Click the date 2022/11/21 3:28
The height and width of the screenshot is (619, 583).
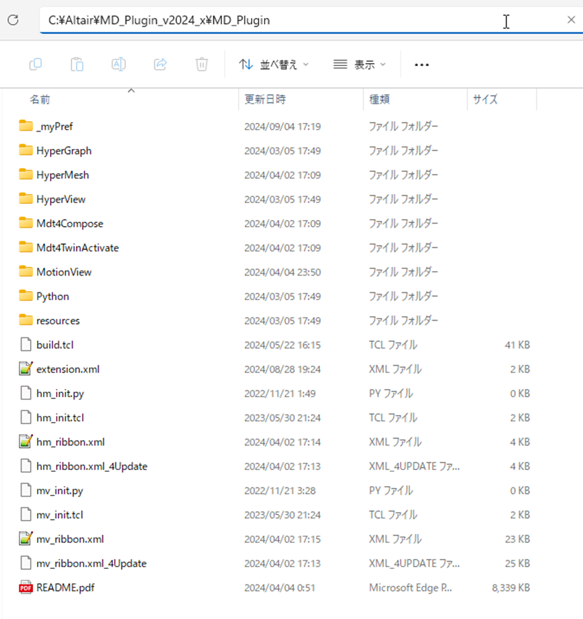click(280, 491)
